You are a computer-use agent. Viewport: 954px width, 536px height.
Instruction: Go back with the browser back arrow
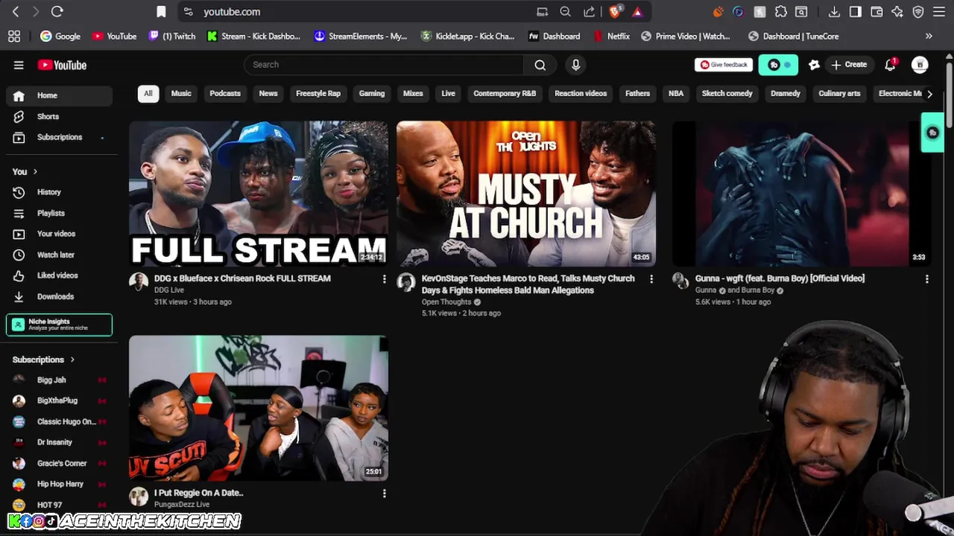click(x=16, y=12)
